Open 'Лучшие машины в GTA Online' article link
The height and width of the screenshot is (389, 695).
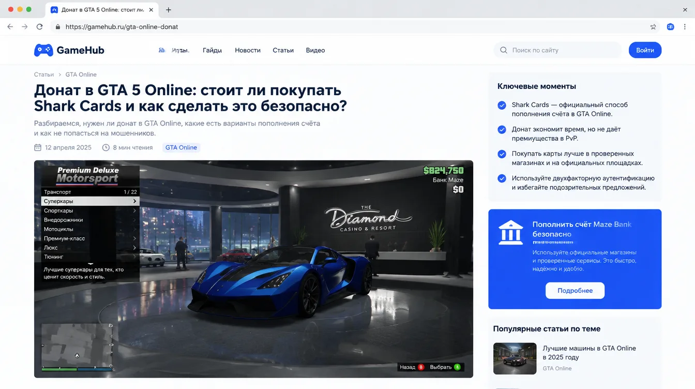589,353
